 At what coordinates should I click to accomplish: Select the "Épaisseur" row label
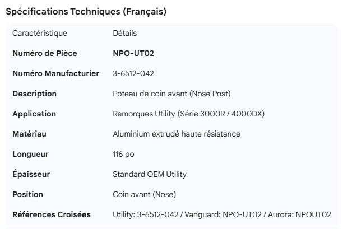tap(31, 175)
